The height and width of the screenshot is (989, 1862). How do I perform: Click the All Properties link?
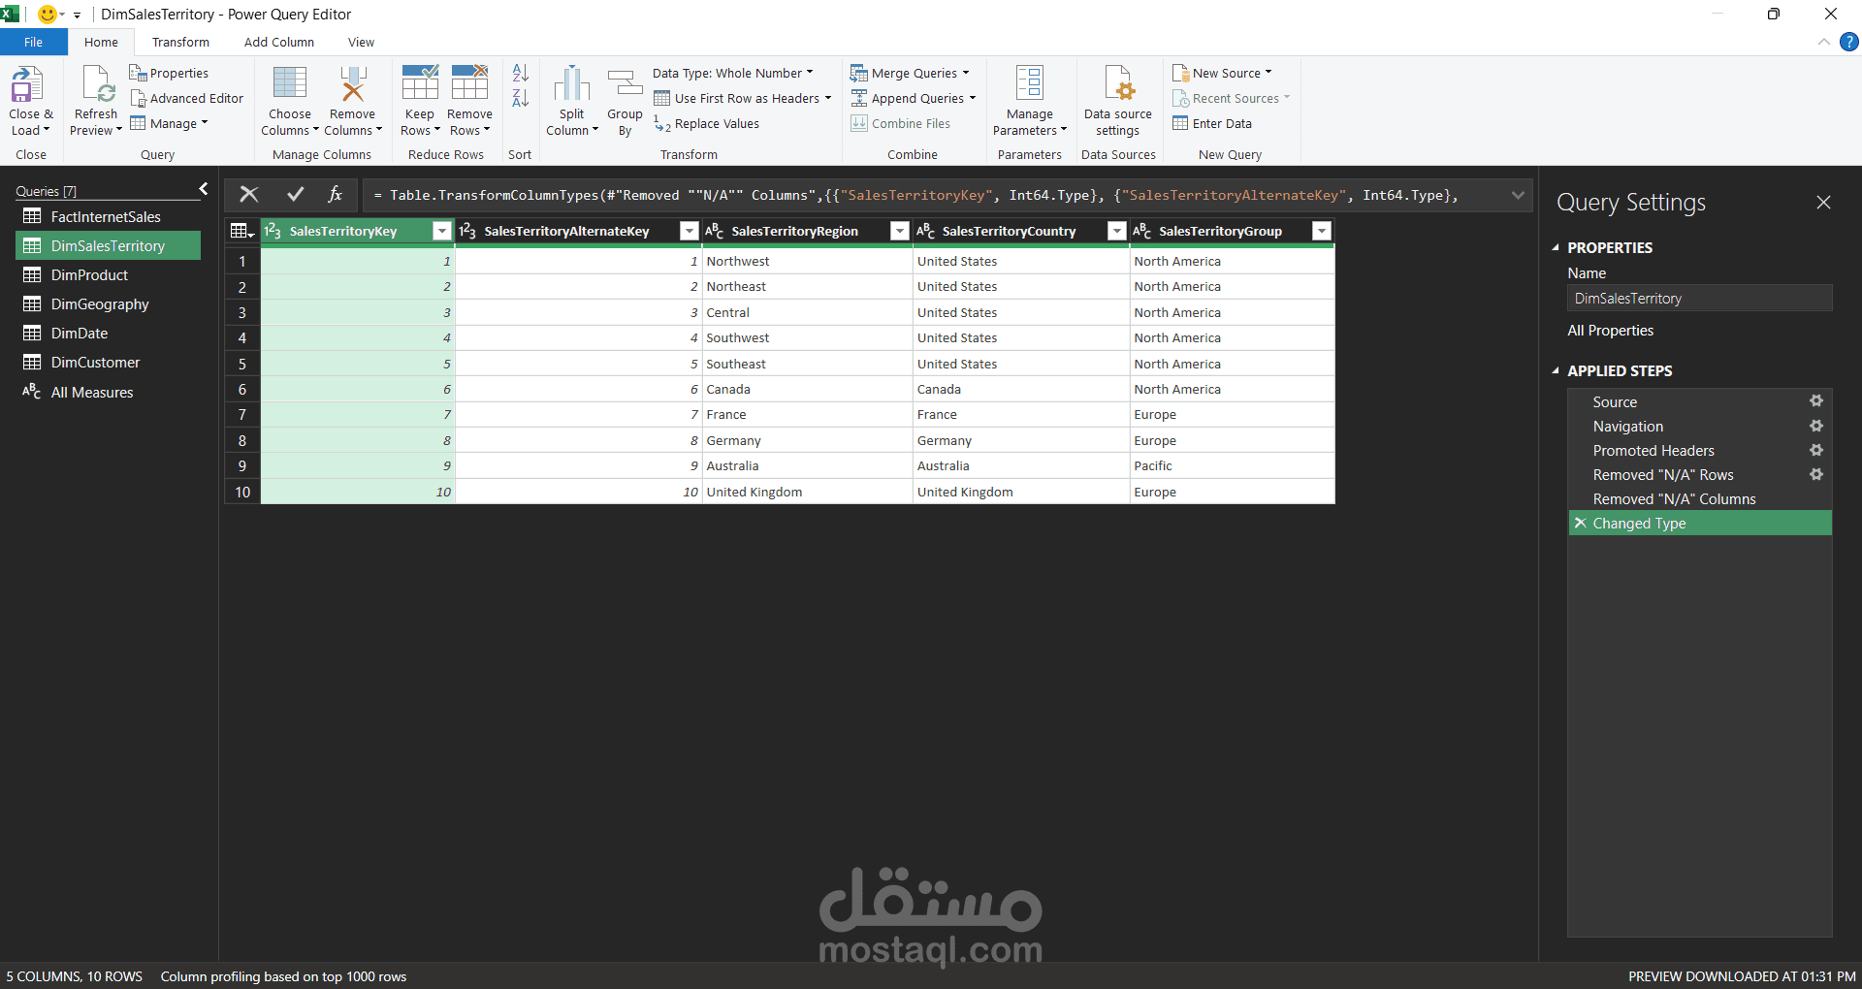tap(1610, 330)
